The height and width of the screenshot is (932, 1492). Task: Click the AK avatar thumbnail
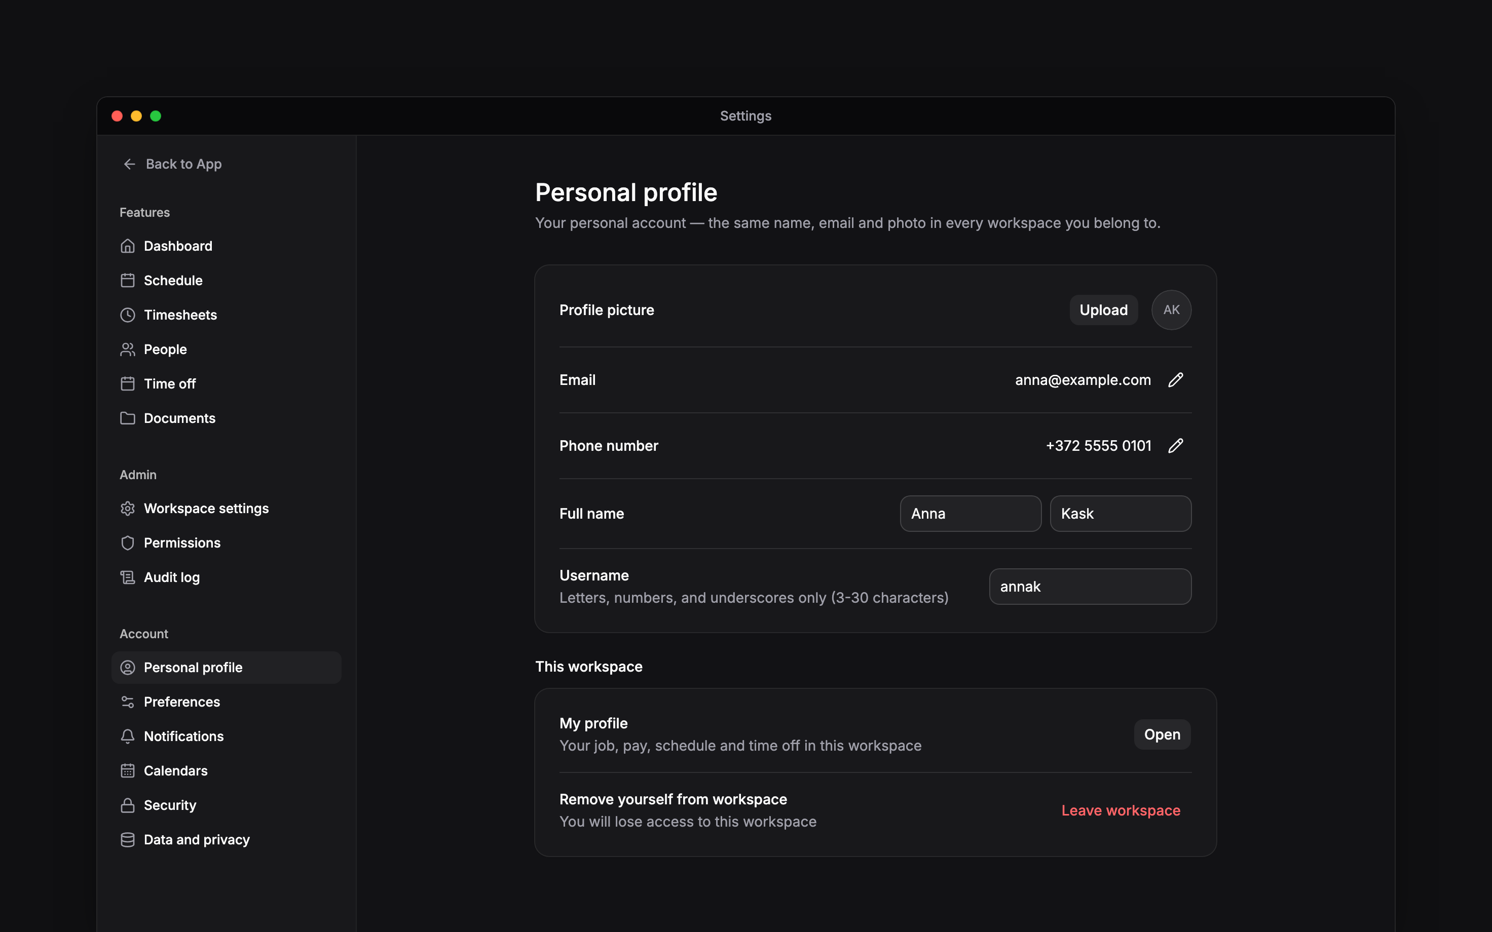click(x=1171, y=310)
